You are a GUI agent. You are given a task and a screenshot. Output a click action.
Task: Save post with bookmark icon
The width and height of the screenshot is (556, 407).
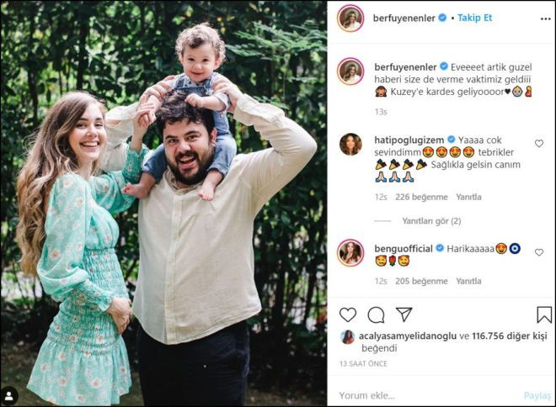click(544, 314)
